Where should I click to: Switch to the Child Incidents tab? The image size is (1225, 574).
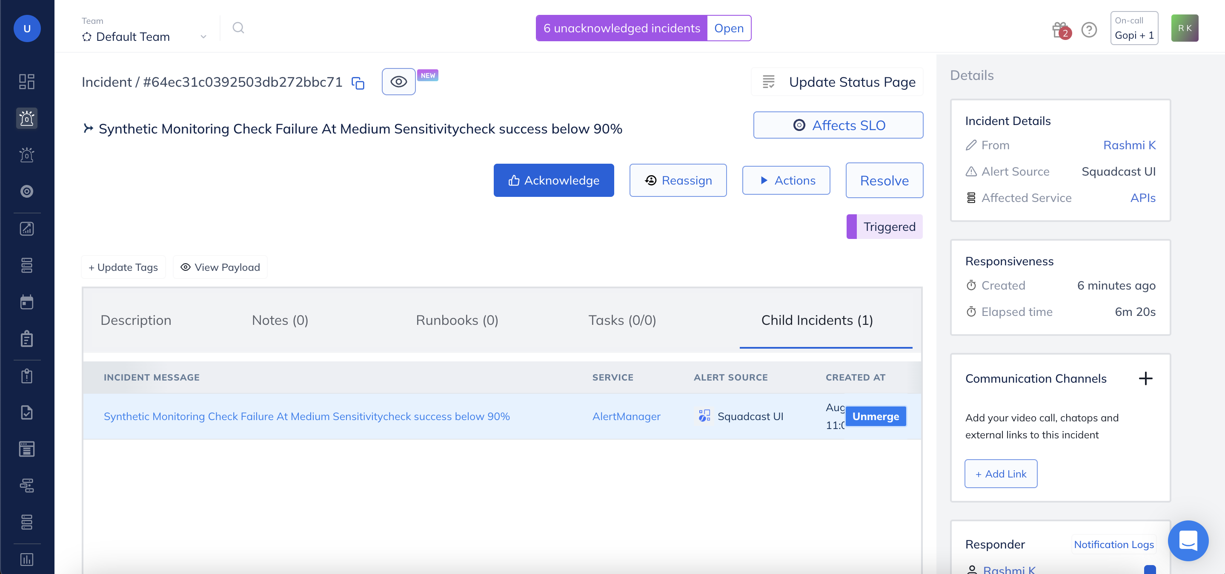point(816,320)
